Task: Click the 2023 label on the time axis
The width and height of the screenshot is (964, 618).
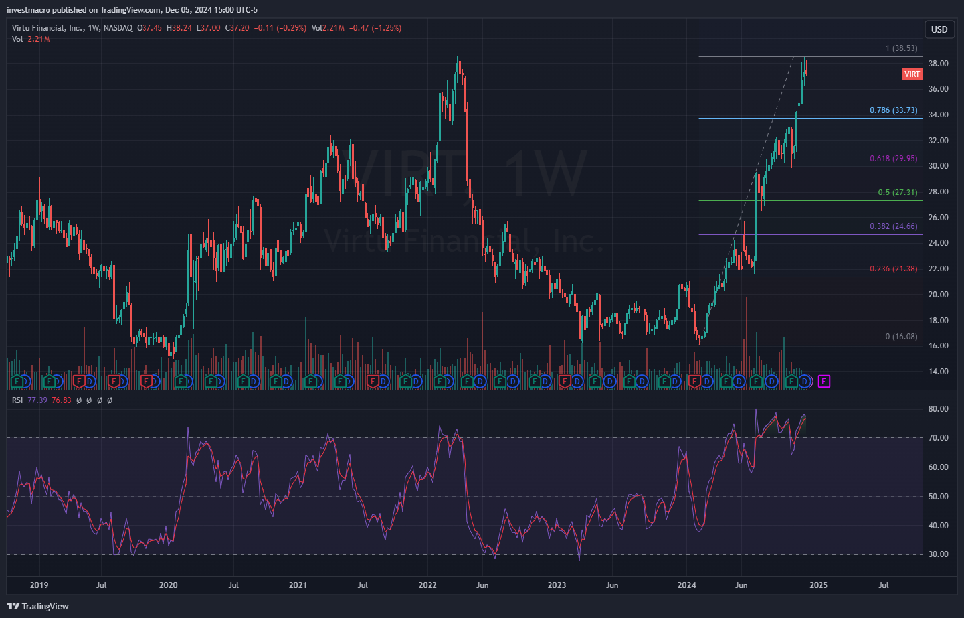Action: pyautogui.click(x=557, y=585)
